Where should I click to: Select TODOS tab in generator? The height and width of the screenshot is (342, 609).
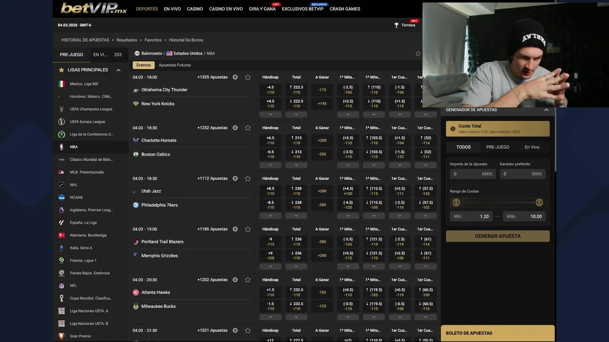click(x=463, y=147)
